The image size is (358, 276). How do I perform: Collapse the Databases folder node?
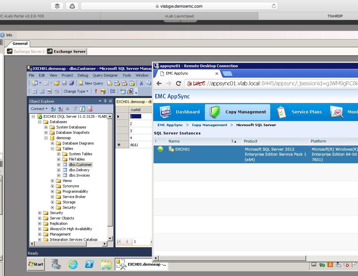[x=40, y=122]
